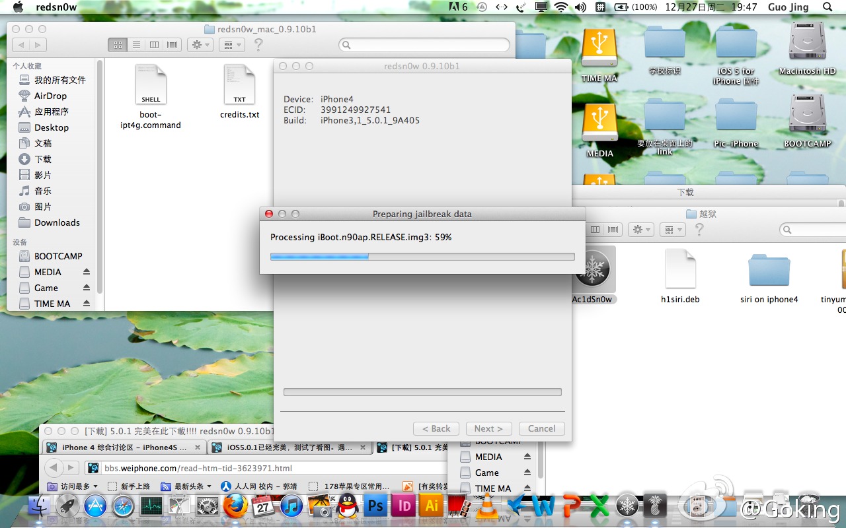Open QQ penguin icon in the Dock
This screenshot has width=846, height=528.
347,506
